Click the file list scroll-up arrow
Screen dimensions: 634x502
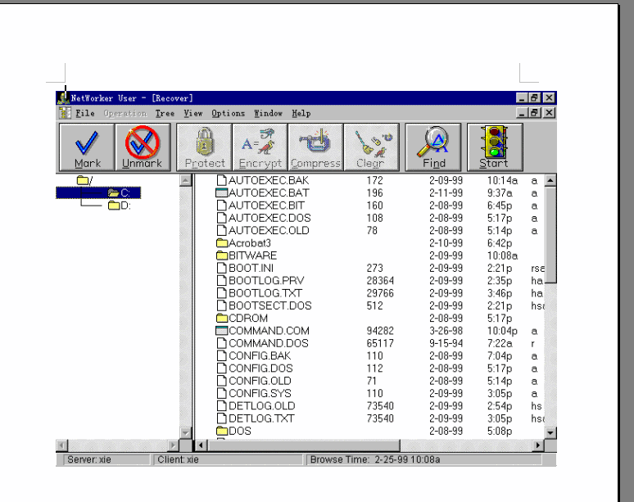pyautogui.click(x=550, y=179)
